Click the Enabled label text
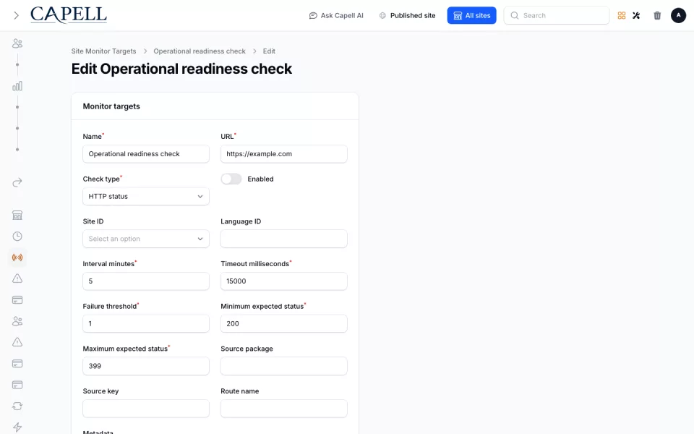The image size is (694, 434). pos(260,179)
